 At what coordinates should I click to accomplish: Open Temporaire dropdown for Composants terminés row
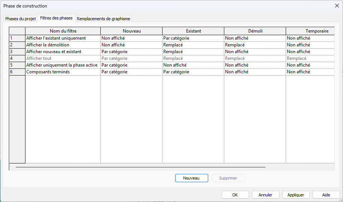[310, 72]
